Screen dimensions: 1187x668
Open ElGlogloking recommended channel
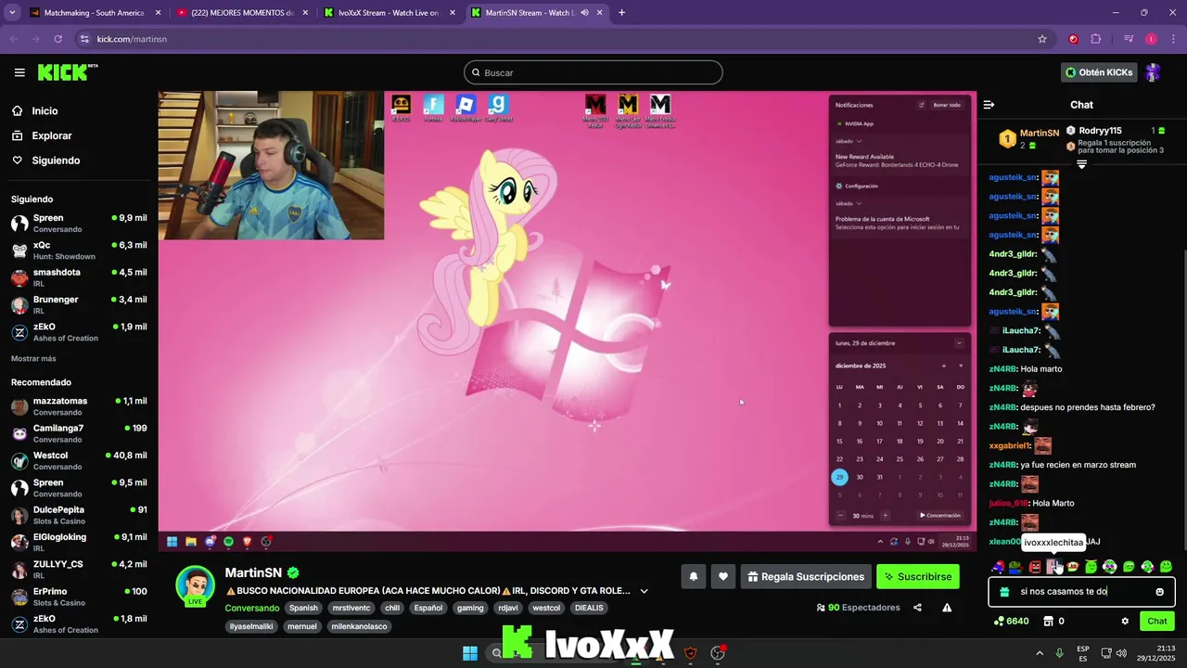(x=79, y=543)
